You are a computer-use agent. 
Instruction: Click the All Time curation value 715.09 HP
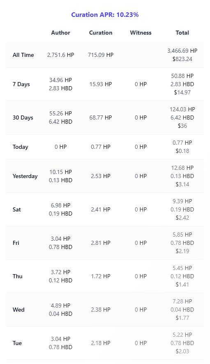pyautogui.click(x=101, y=55)
